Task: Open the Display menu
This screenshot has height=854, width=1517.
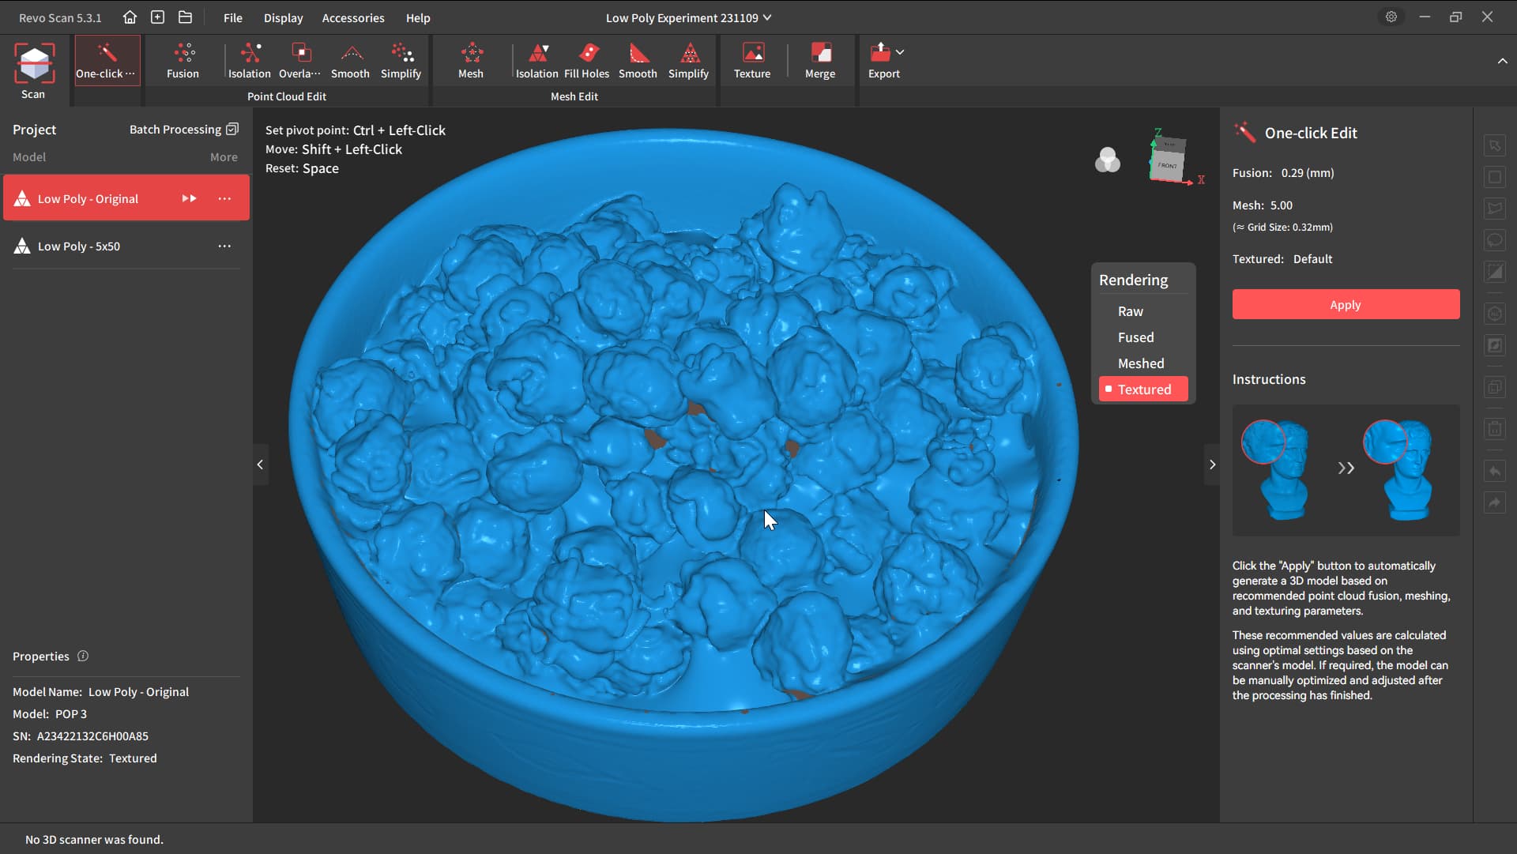Action: (x=283, y=17)
